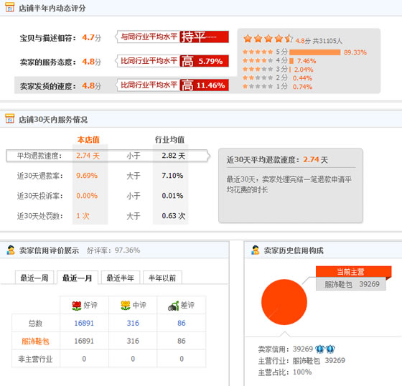402x386 pixels.
Task: Click the shop icon beside 店铺半年内动态评分
Action: [10, 7]
